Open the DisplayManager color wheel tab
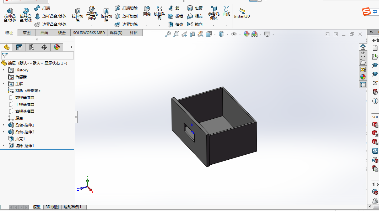 [x=57, y=47]
